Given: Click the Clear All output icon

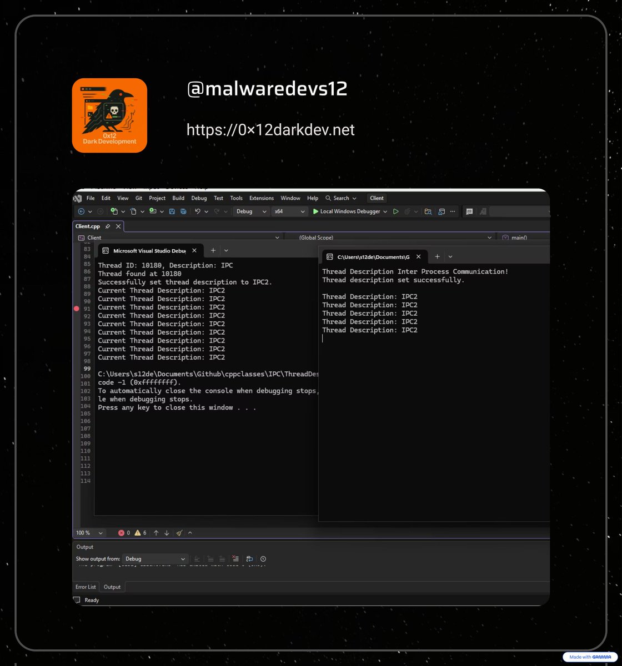Looking at the screenshot, I should [235, 559].
